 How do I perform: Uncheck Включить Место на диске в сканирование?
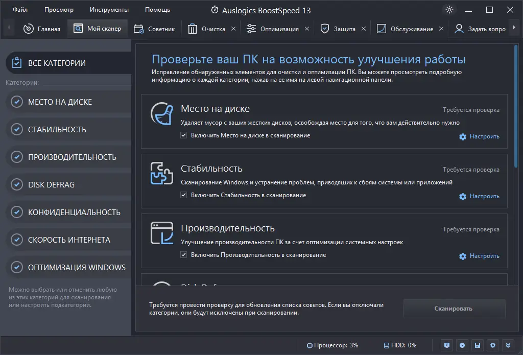183,136
